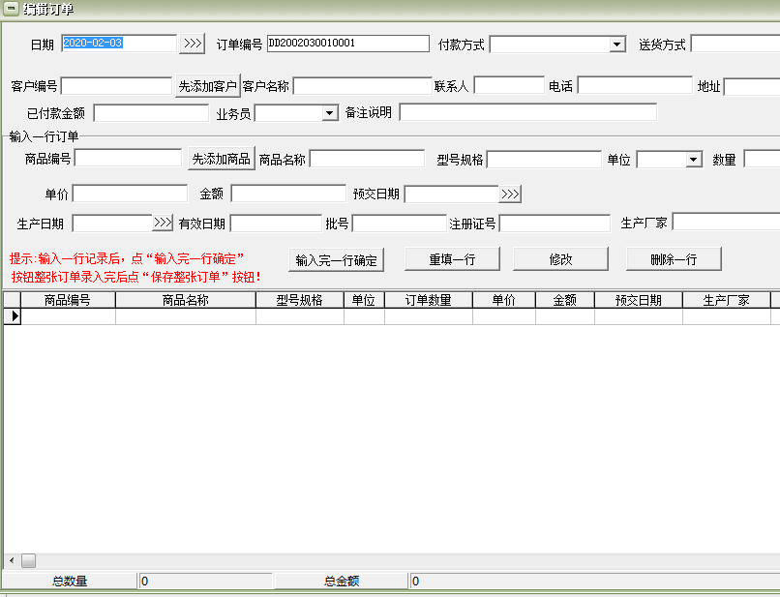Image resolution: width=780 pixels, height=597 pixels.
Task: Click the 先添加商品 button
Action: click(222, 159)
